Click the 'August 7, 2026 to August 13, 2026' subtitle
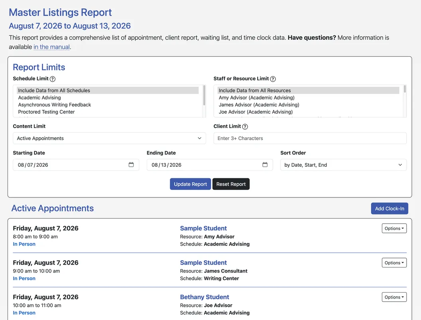 point(70,26)
